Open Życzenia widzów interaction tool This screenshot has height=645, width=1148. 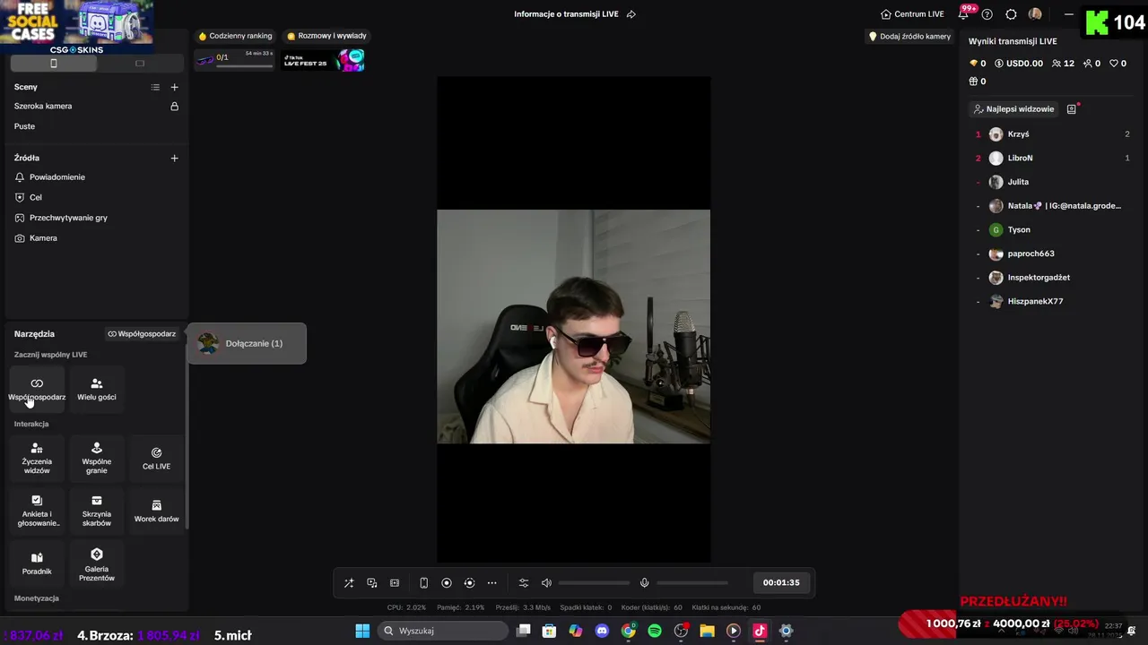pyautogui.click(x=37, y=459)
